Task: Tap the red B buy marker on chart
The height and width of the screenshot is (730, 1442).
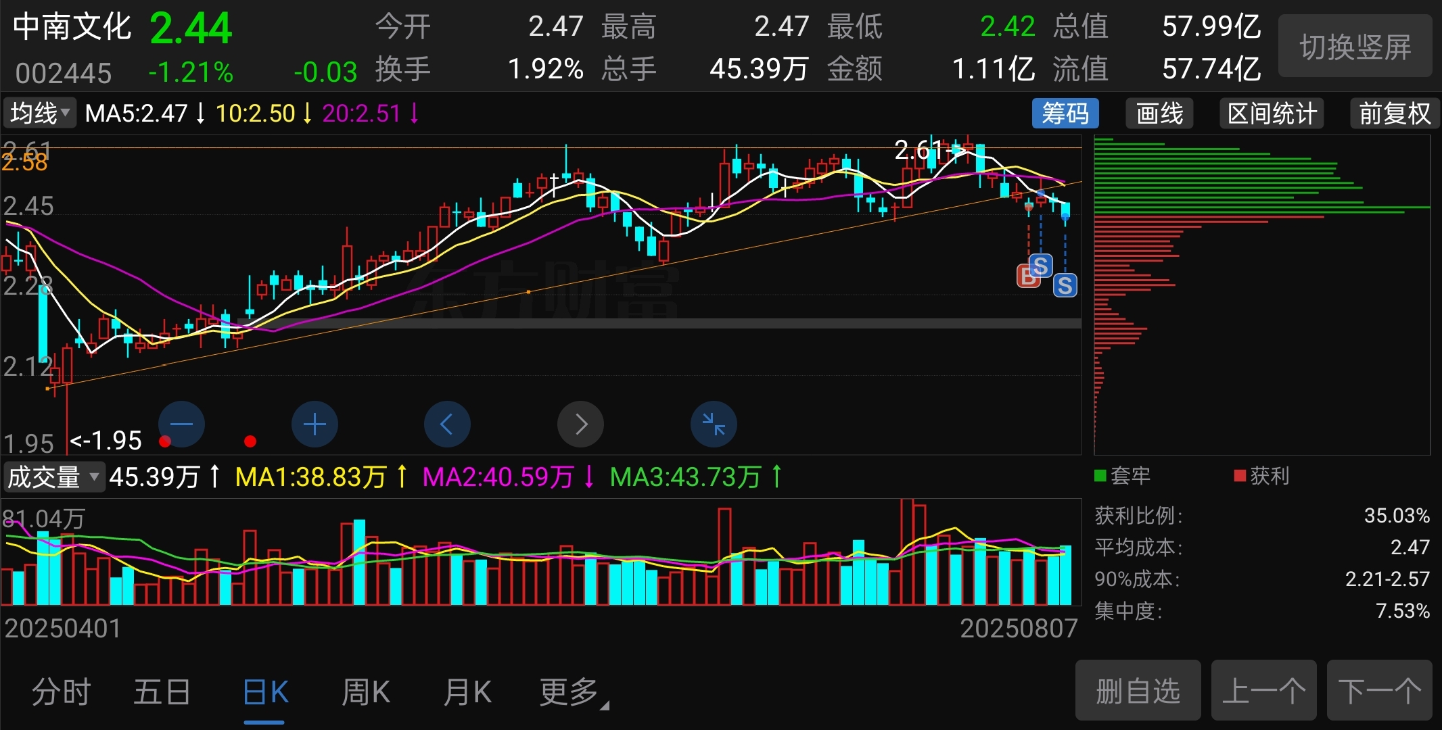Action: tap(1027, 276)
